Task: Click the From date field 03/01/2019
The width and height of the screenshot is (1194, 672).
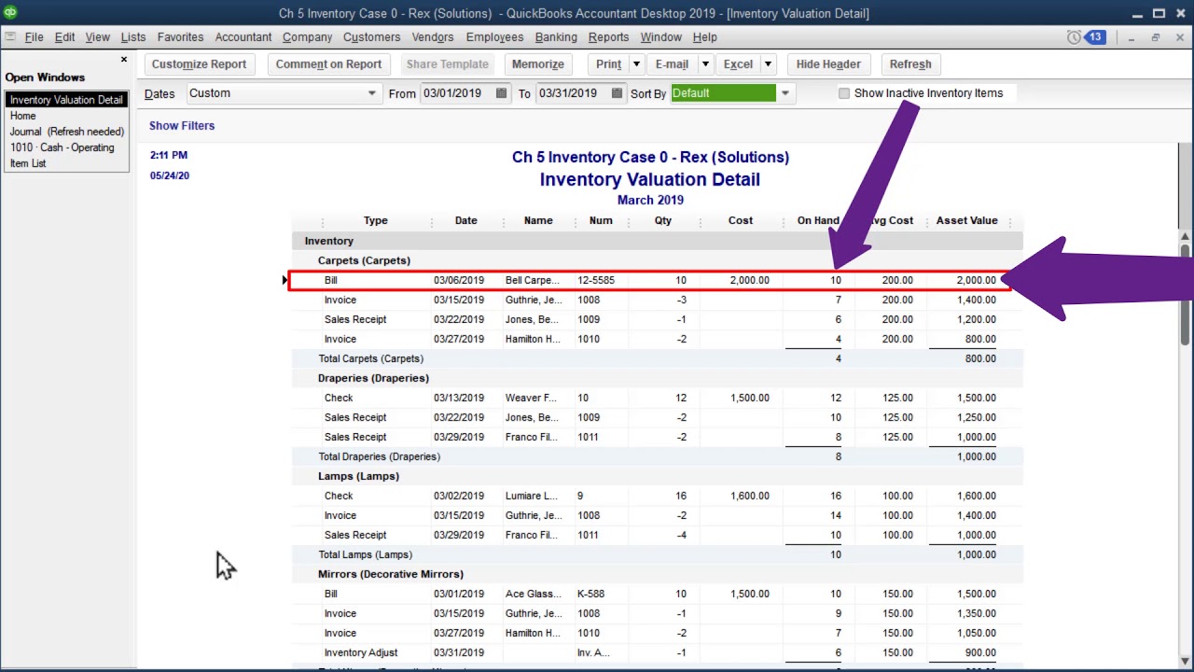Action: 457,93
